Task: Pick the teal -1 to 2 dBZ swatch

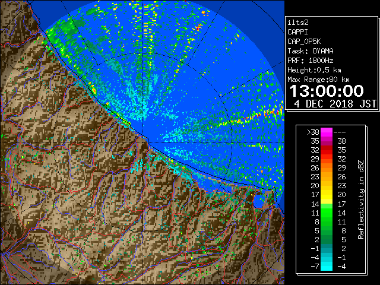Action: coord(327,248)
